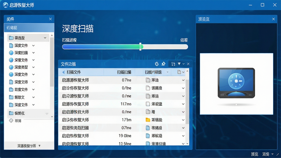Click the blue file icon in the 071ne row
Image resolution: width=281 pixels, height=158 pixels.
(x=148, y=128)
